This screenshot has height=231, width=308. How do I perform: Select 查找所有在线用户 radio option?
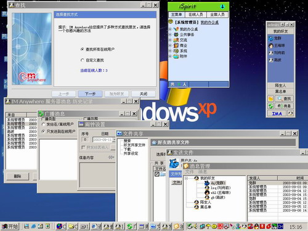pos(83,49)
